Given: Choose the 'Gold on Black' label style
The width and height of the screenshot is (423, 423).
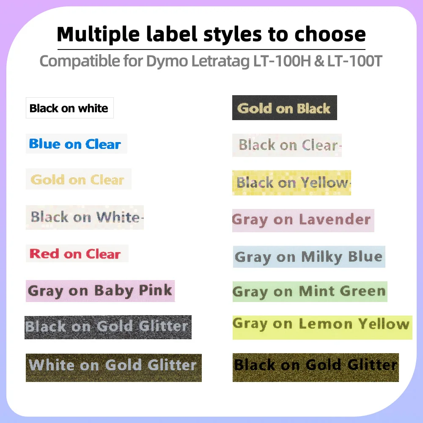Looking at the screenshot, I should tap(284, 108).
